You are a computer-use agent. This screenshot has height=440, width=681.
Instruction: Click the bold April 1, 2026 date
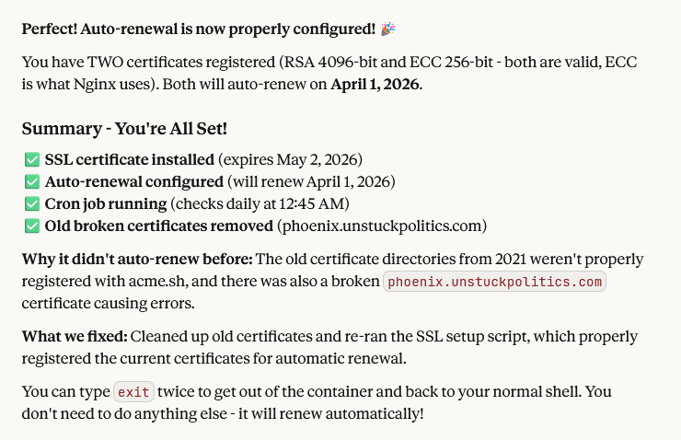(376, 84)
